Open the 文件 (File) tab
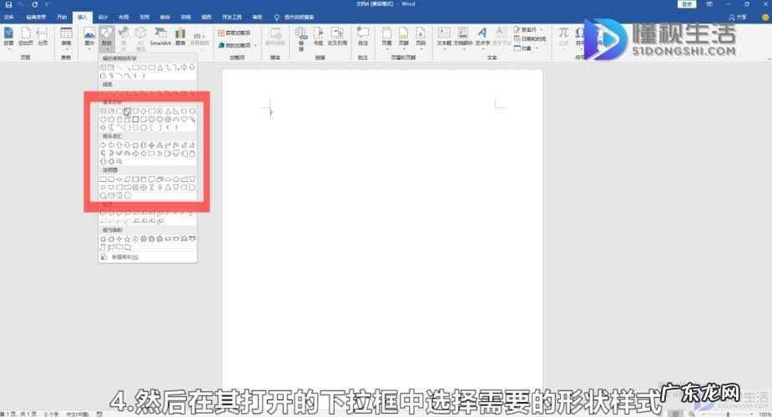772x417 pixels. pyautogui.click(x=9, y=18)
